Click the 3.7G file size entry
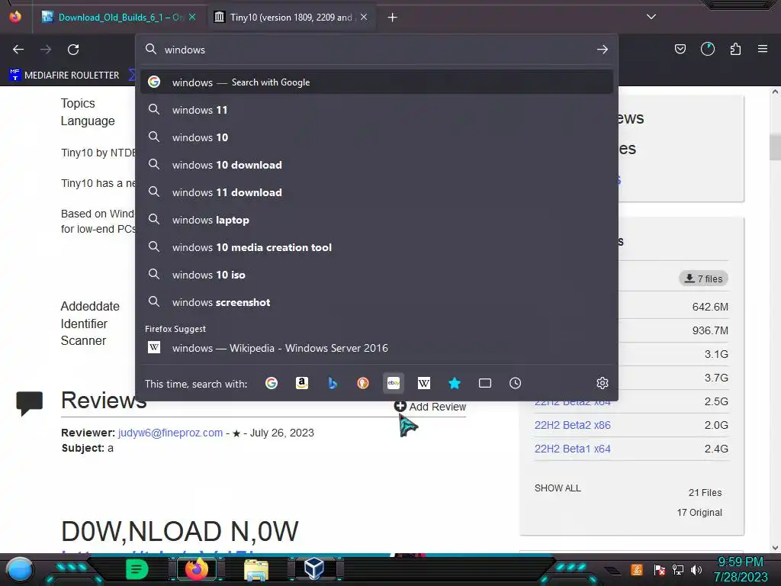The width and height of the screenshot is (781, 586). (716, 378)
